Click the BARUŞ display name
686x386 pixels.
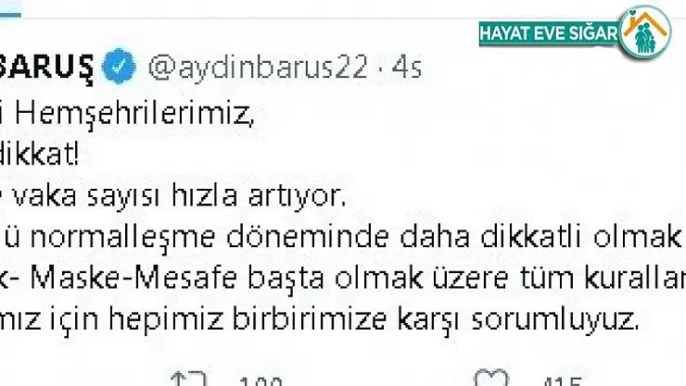(46, 68)
